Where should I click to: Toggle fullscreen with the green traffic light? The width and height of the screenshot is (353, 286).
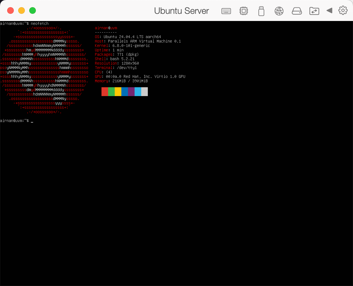[x=33, y=10]
